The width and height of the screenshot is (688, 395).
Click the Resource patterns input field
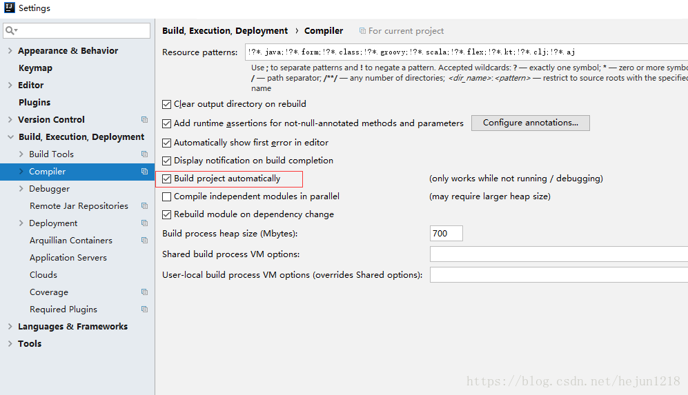(x=466, y=52)
